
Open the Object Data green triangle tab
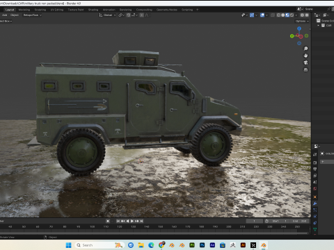(315, 229)
